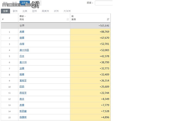
Task: Switch to the 南美洲 tab
Action: pyautogui.click(x=45, y=11)
